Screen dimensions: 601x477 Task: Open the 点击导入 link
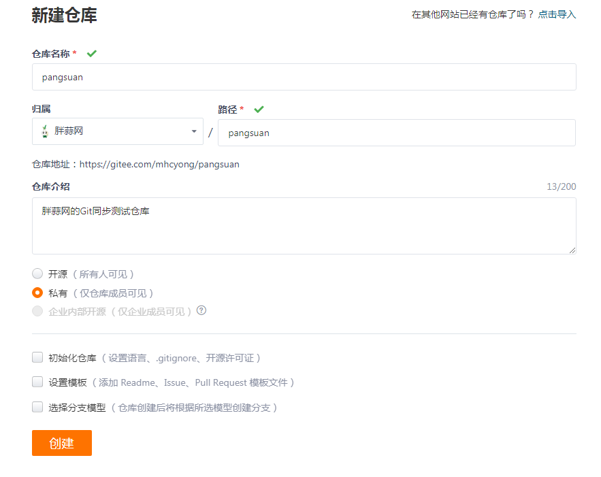(557, 14)
